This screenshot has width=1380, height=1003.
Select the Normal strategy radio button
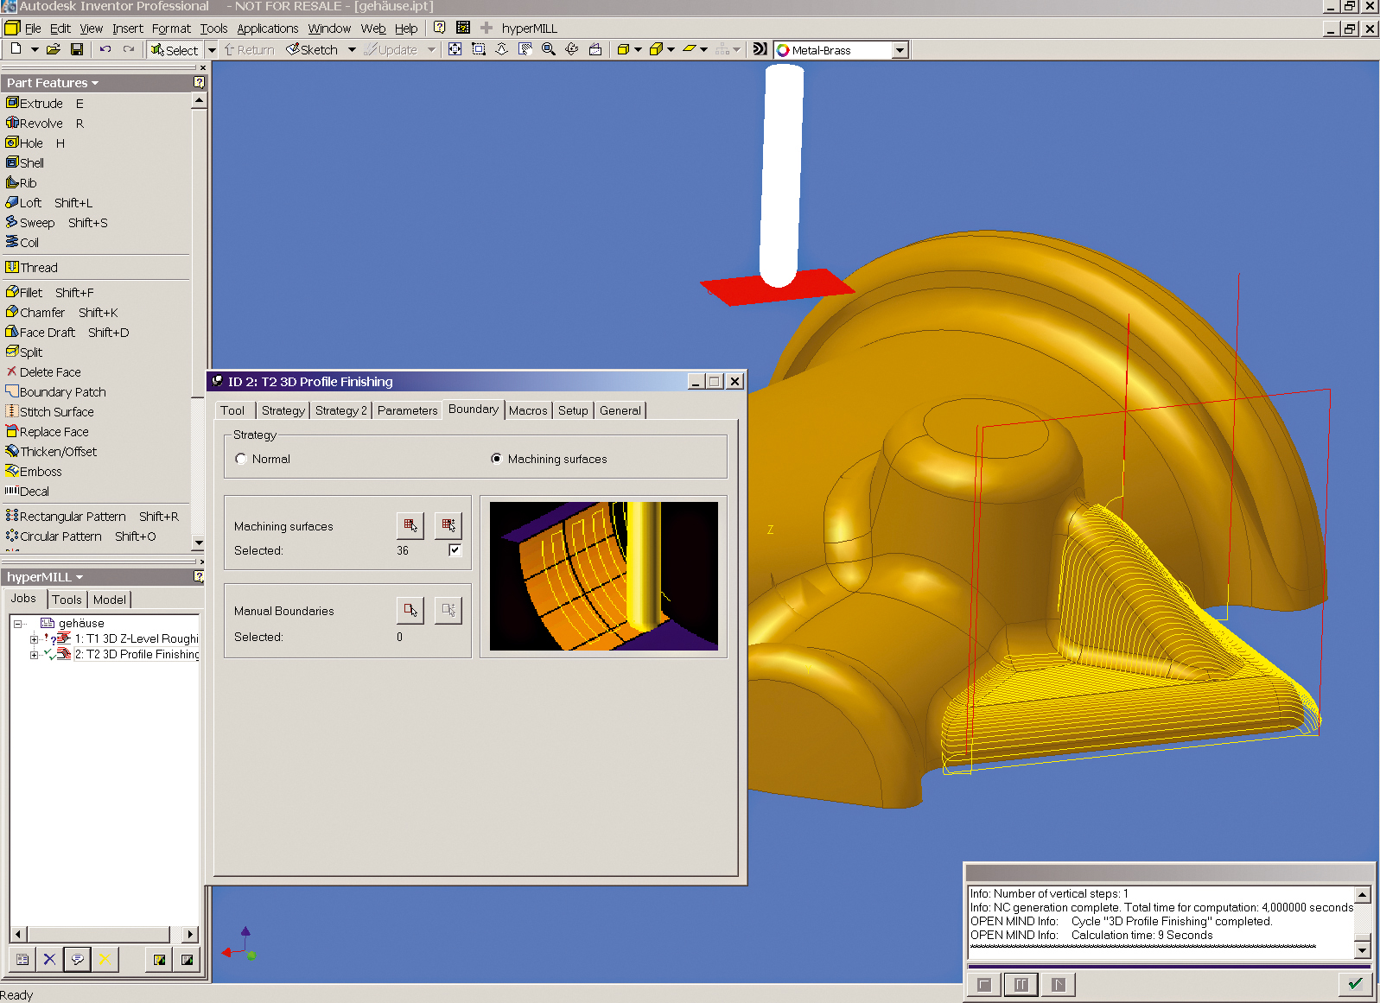point(241,459)
